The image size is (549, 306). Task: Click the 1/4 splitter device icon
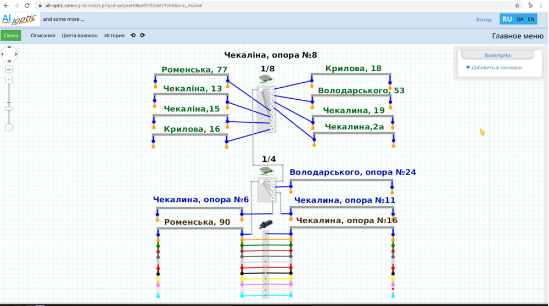pos(267,171)
